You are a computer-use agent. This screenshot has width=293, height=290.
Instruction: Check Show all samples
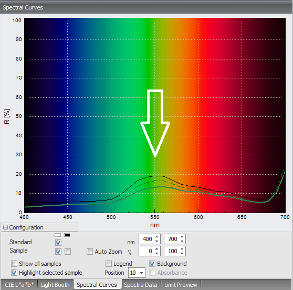[14, 264]
